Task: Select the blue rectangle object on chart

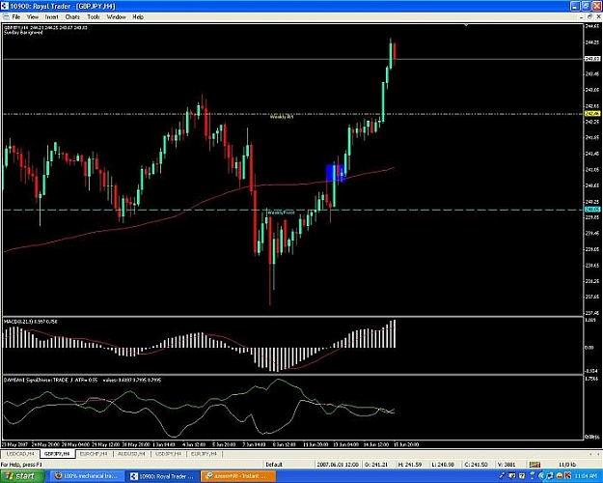Action: pos(336,173)
